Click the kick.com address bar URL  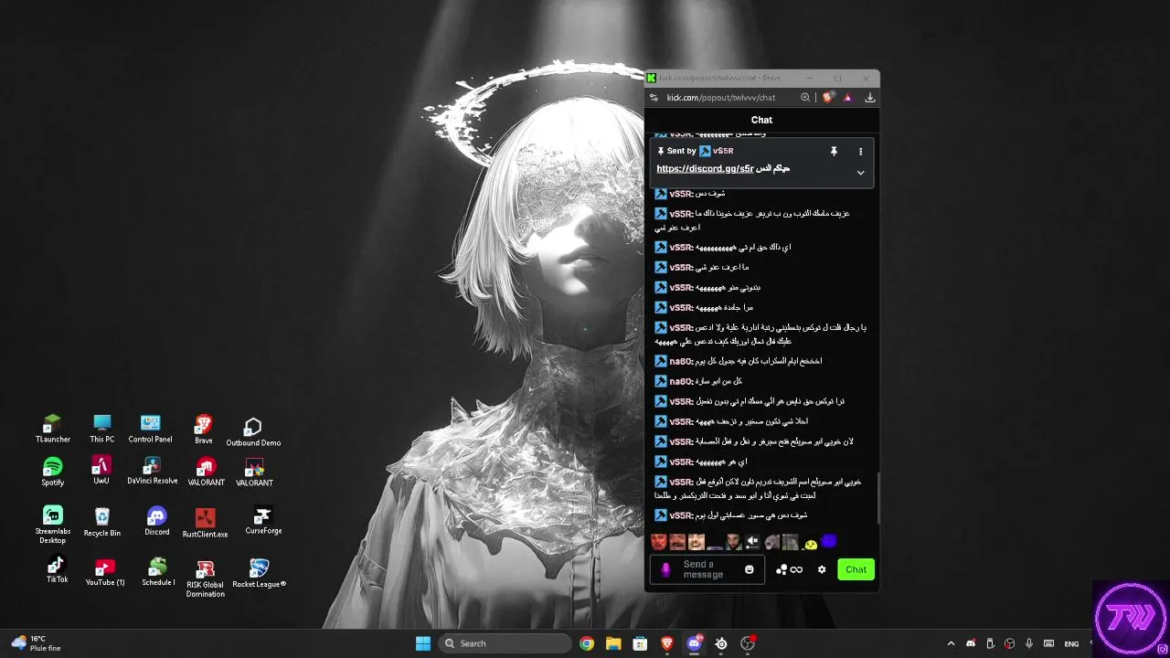point(721,97)
